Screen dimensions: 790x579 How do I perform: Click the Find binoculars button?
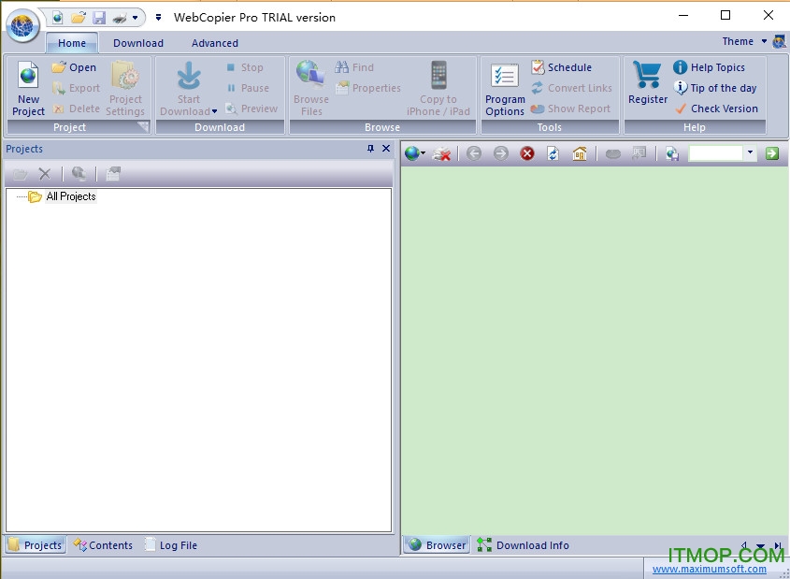point(354,67)
